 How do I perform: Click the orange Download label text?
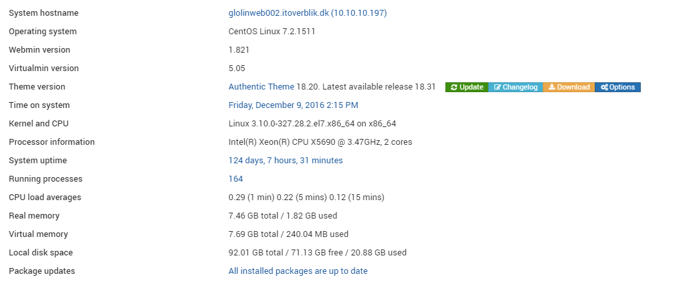click(x=574, y=88)
